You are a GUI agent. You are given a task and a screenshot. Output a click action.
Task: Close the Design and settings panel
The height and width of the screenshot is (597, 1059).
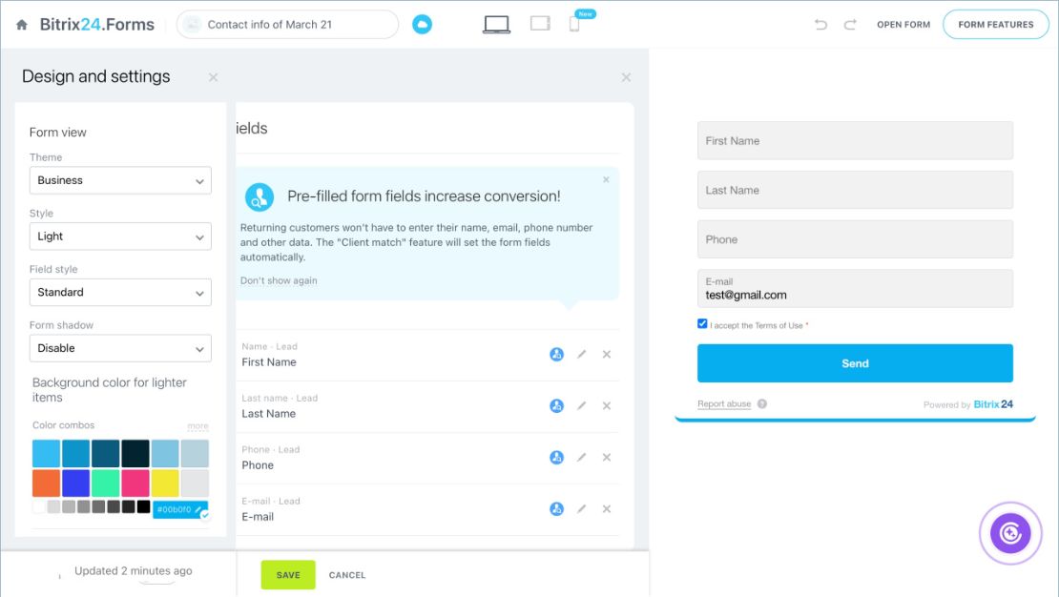tap(214, 77)
